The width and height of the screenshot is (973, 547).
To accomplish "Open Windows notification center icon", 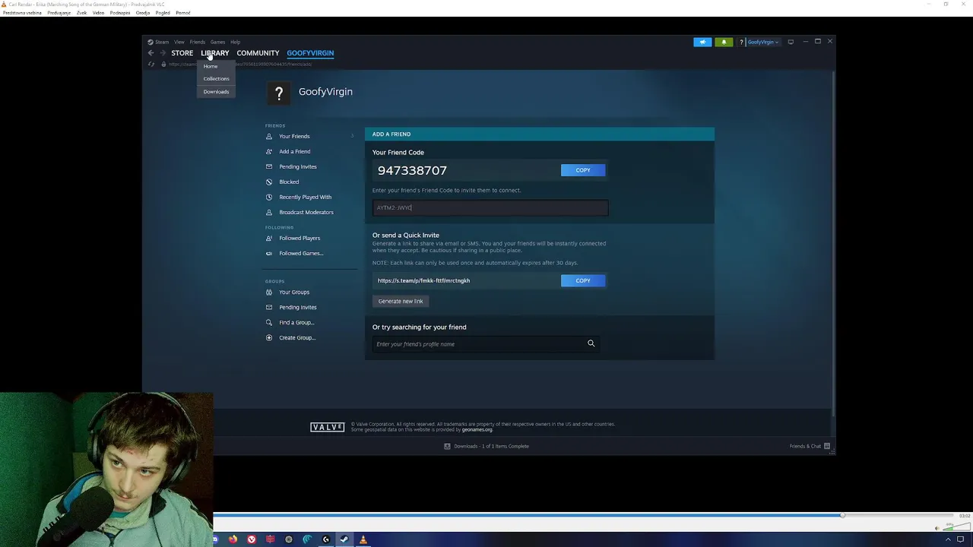I will pos(960,539).
